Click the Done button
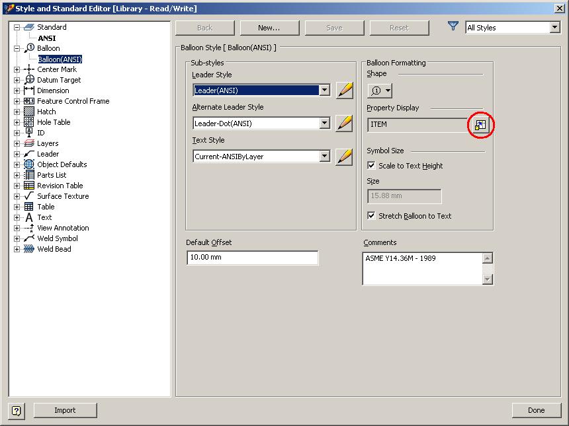 pos(537,410)
